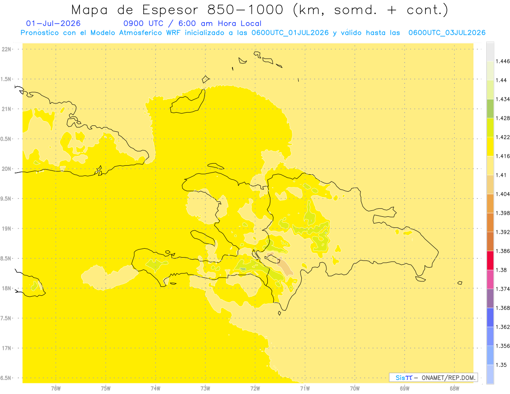Click the legend value '1.422'

pos(503,137)
